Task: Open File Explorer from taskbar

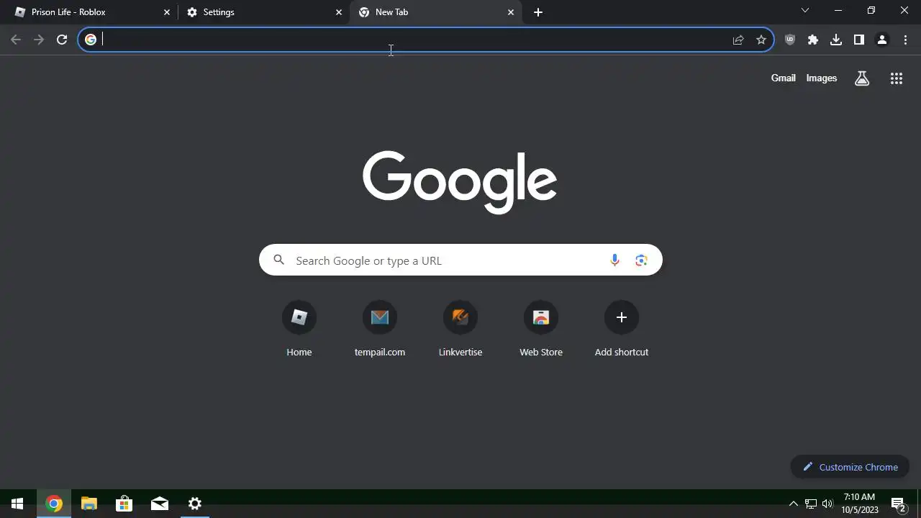Action: pos(89,504)
